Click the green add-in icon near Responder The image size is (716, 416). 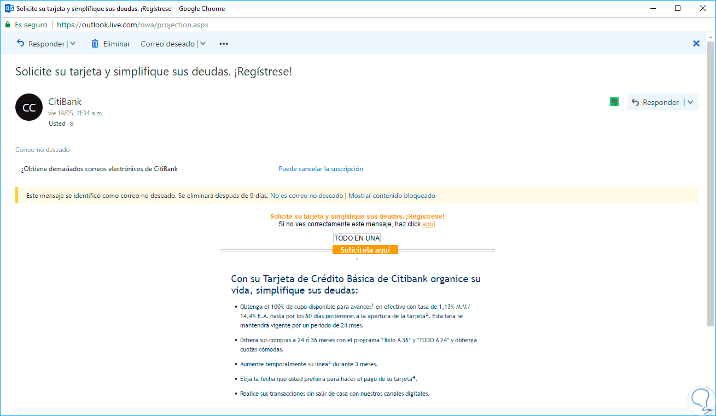614,102
